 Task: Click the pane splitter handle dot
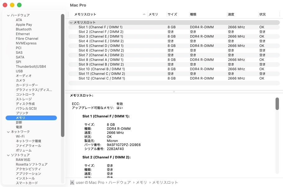coord(174,92)
